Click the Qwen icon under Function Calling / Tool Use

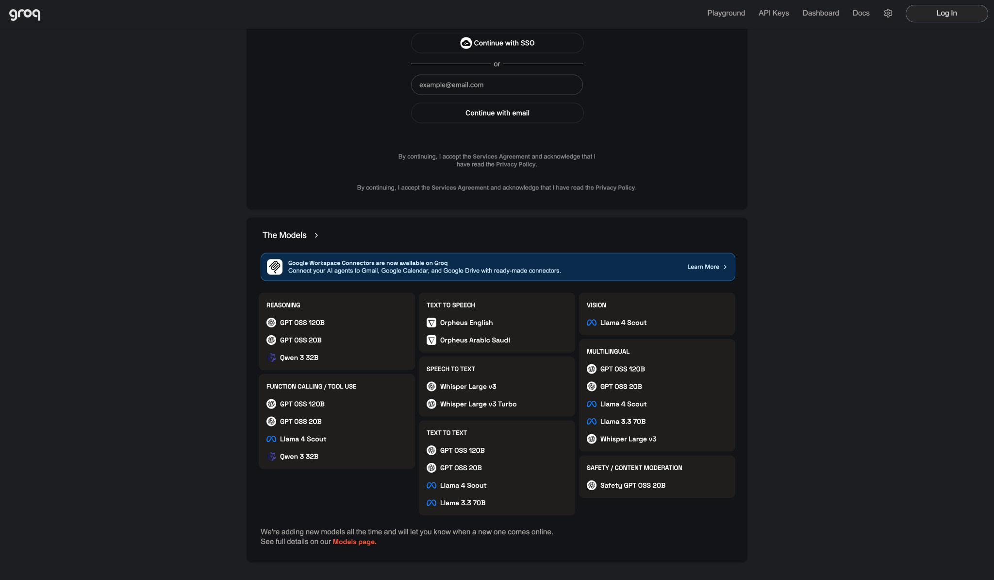[271, 457]
